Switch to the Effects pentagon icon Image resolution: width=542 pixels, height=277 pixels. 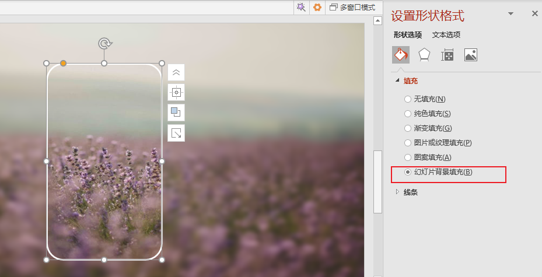(424, 55)
